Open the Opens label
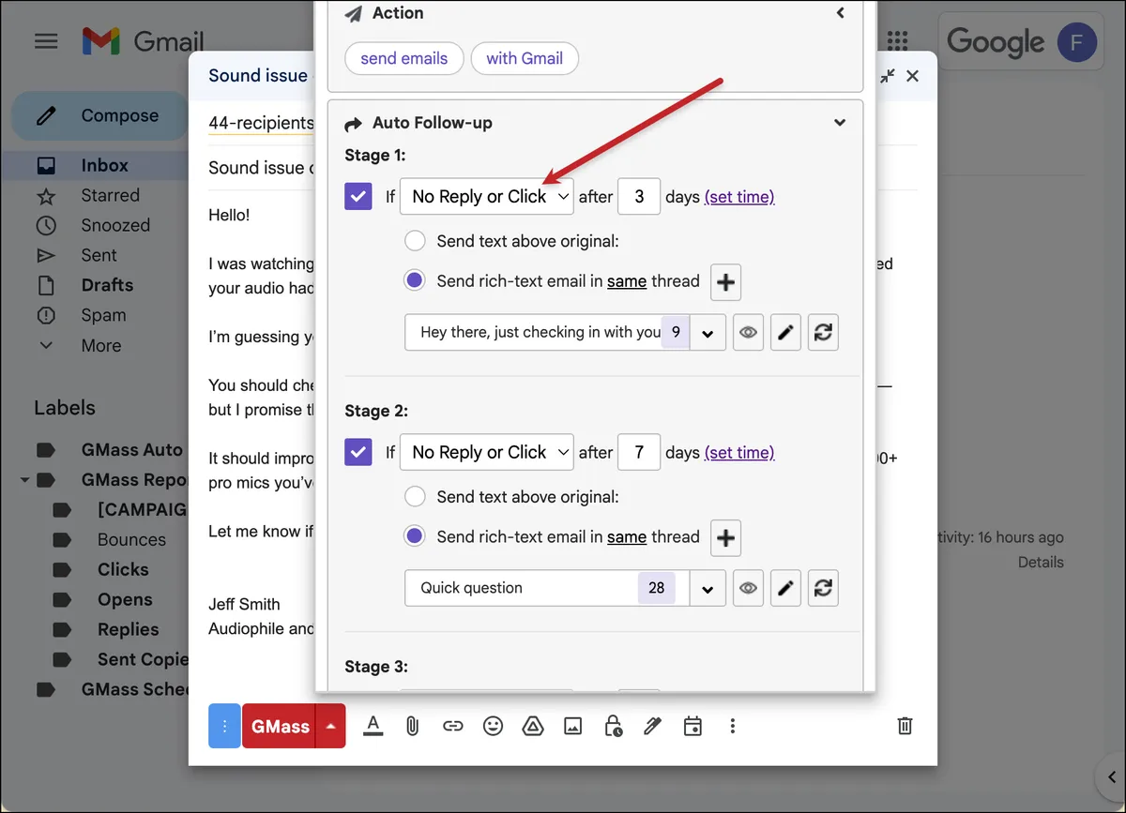1126x813 pixels. point(125,599)
